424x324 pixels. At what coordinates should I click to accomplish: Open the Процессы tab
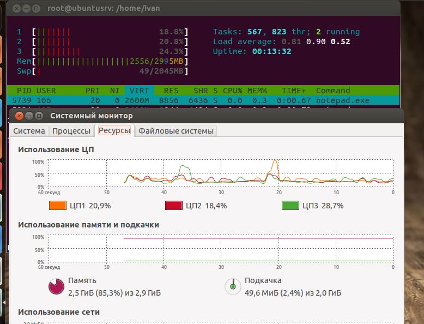click(71, 131)
